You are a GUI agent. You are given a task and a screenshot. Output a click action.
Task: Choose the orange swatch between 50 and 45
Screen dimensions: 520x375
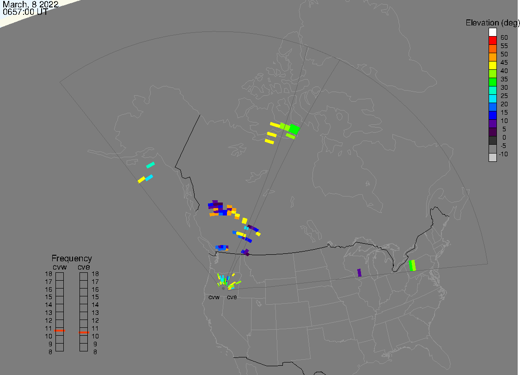tap(492, 57)
